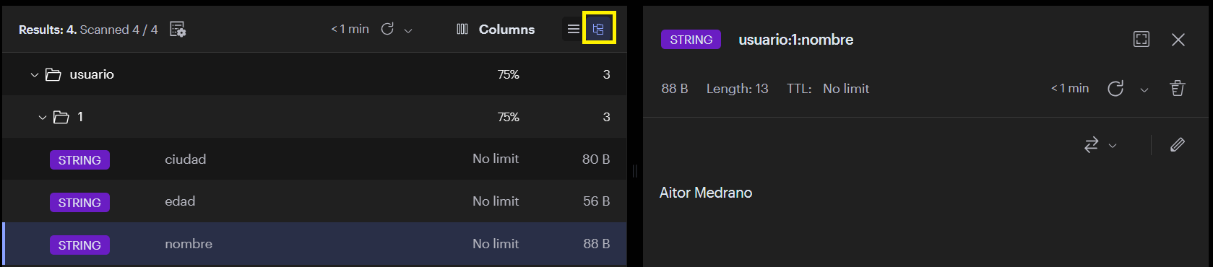The height and width of the screenshot is (267, 1213).
Task: Open the value format switcher
Action: [x=1100, y=144]
